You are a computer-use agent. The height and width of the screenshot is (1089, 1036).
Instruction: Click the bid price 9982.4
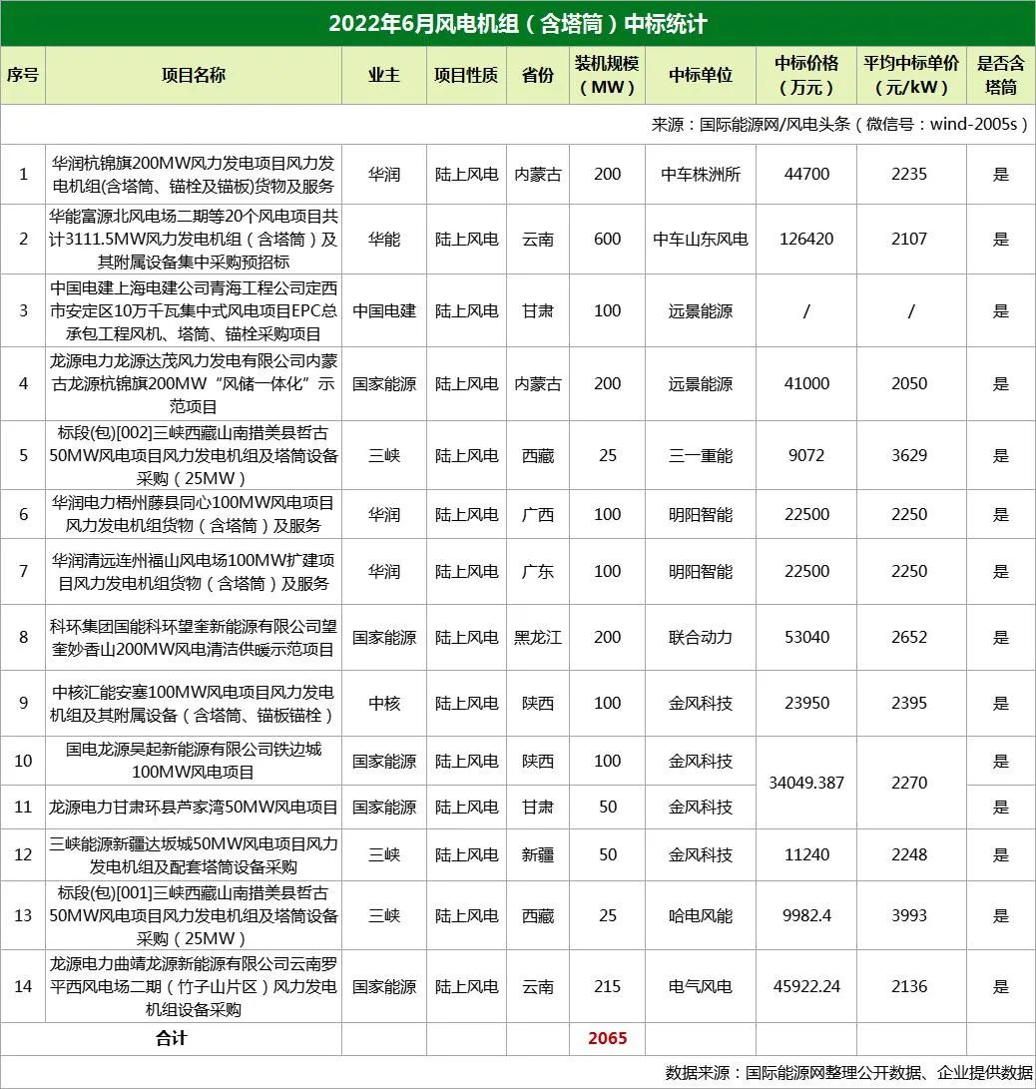[x=806, y=916]
